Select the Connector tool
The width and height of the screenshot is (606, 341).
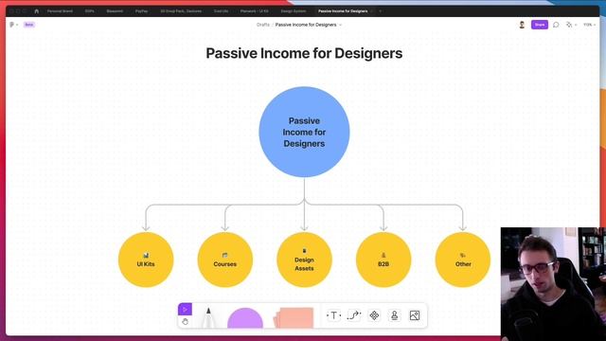[353, 315]
